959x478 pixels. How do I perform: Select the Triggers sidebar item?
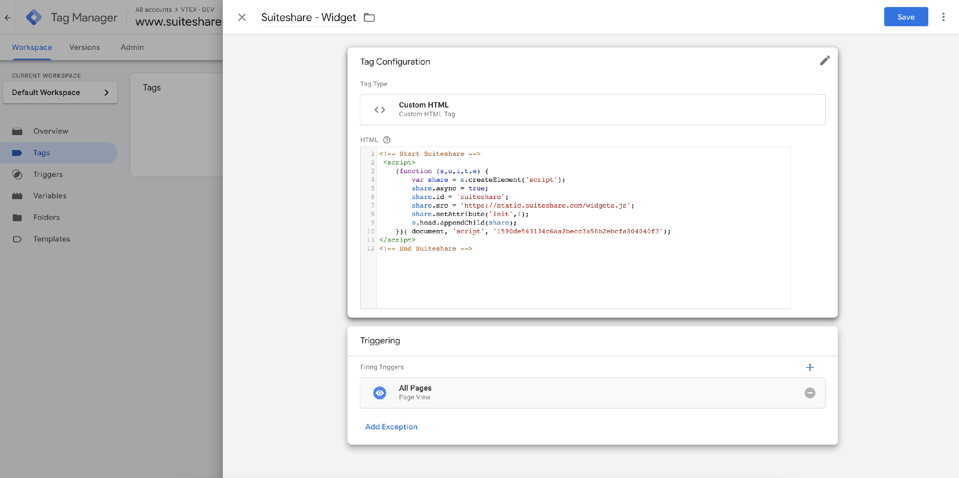tap(48, 174)
